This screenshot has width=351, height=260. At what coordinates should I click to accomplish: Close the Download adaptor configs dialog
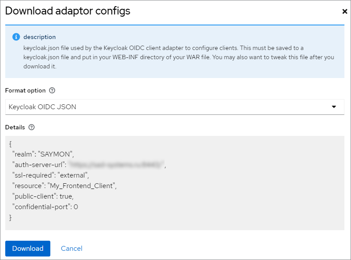coord(344,11)
